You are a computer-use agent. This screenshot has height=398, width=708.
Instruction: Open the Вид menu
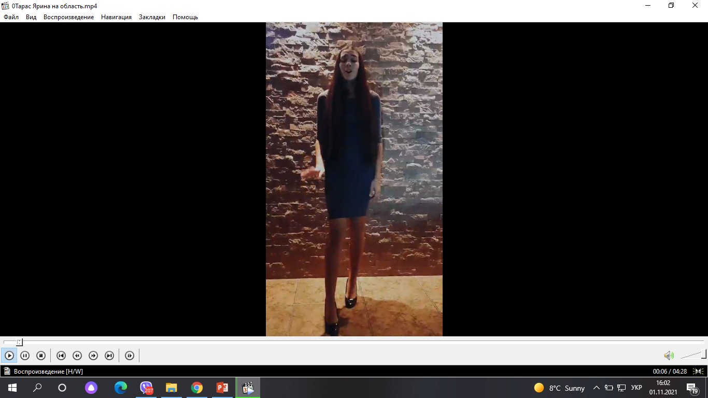point(31,17)
